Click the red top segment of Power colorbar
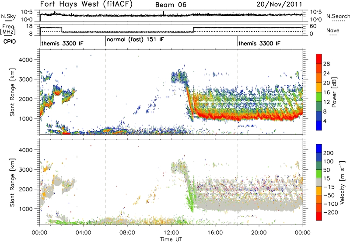The image size is (350, 242). click(x=319, y=59)
